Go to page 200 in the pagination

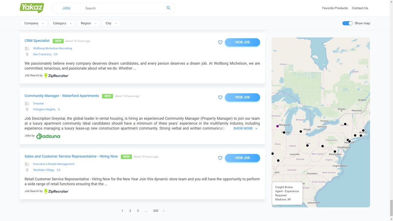coord(156,211)
